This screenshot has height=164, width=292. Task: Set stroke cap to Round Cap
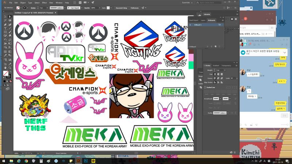pos(218,74)
